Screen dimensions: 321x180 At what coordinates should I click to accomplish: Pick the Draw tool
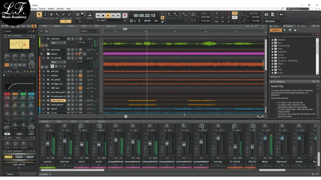tap(63, 15)
